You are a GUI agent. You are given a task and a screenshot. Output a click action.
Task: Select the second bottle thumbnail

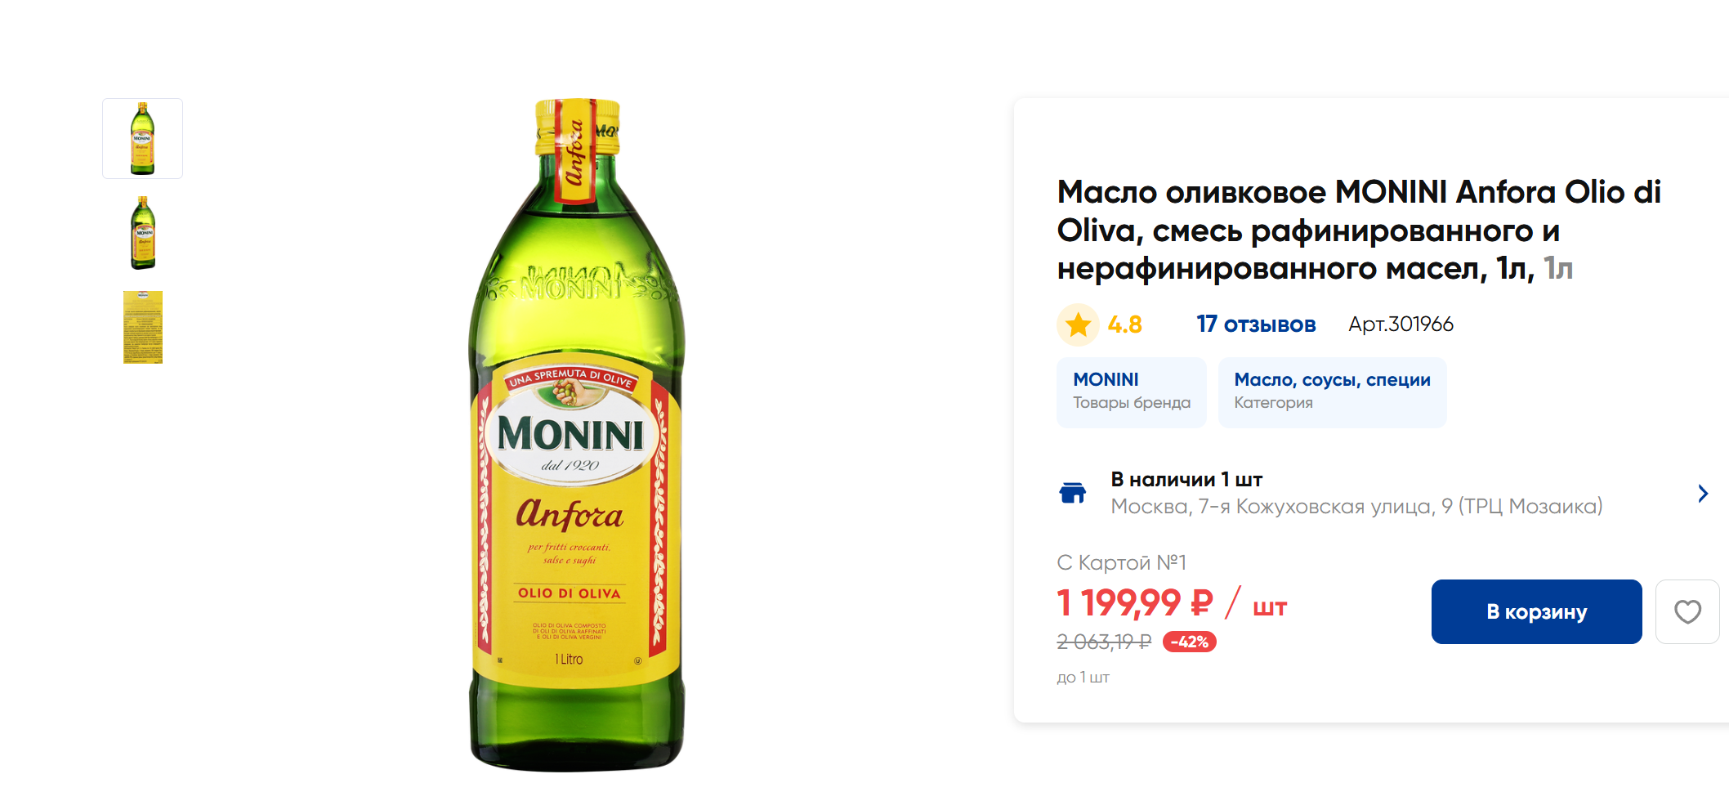coord(143,233)
